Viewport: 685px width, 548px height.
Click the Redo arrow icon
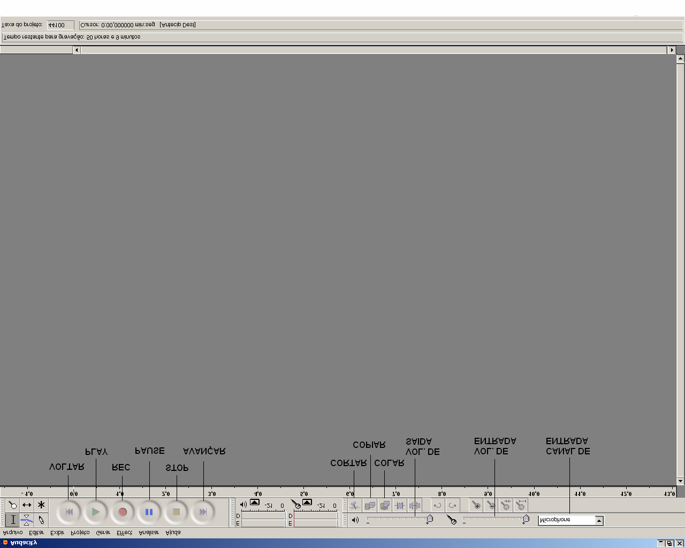tap(453, 505)
